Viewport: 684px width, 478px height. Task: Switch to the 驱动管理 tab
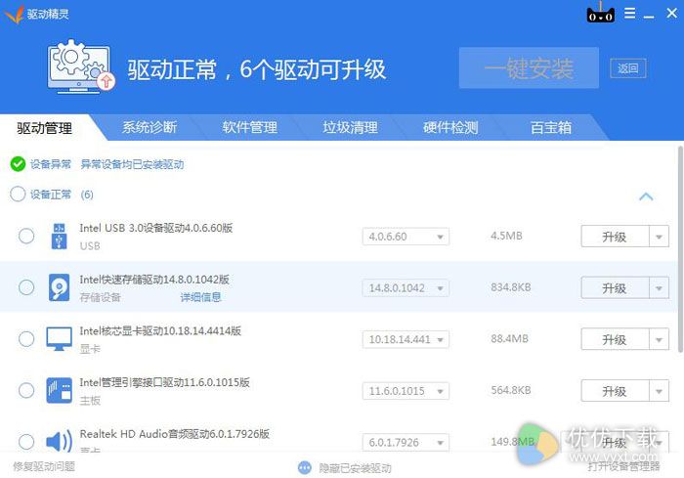point(45,128)
